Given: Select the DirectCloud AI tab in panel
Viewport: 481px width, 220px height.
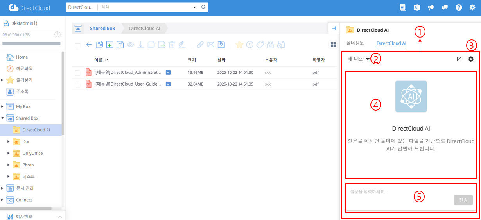Looking at the screenshot, I should pyautogui.click(x=391, y=43).
